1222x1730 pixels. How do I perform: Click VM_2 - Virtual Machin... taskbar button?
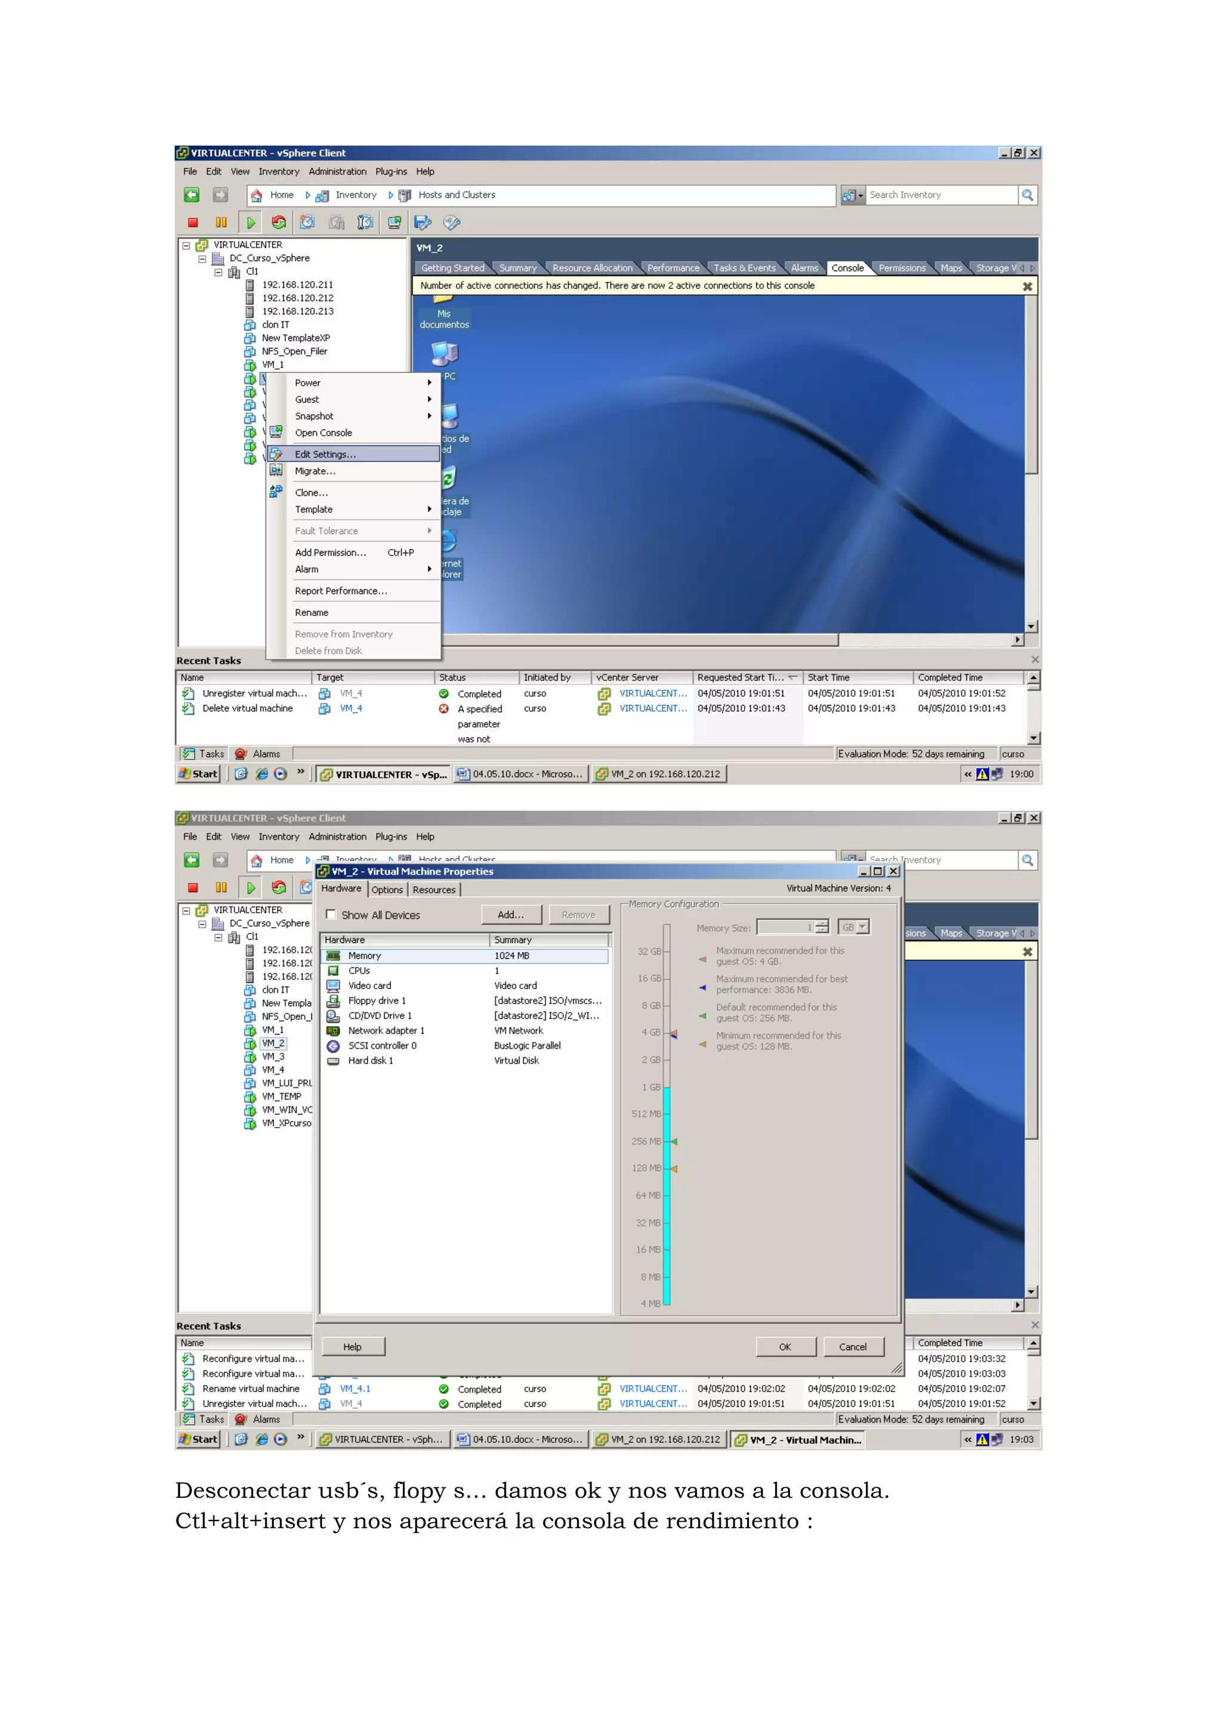pos(797,1440)
